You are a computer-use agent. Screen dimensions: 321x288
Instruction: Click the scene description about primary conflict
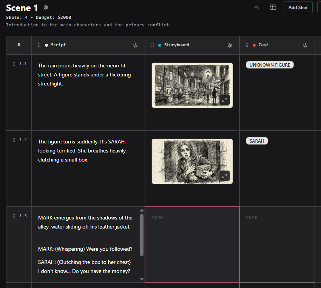click(x=89, y=25)
